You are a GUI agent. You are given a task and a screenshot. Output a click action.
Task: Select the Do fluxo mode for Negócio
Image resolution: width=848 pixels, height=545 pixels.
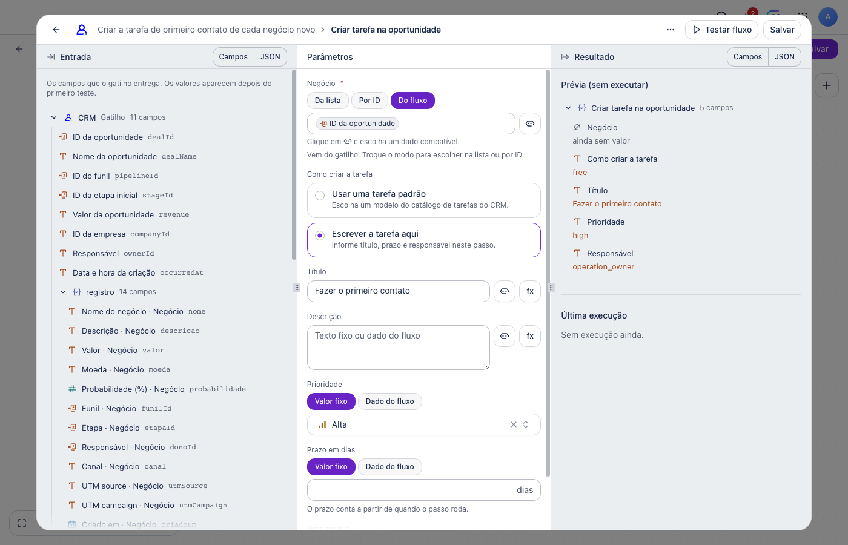coord(412,101)
